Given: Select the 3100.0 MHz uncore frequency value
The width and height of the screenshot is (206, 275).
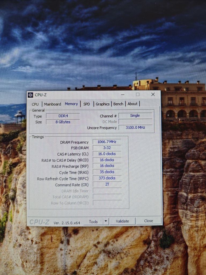Looking at the screenshot, I should tap(135, 128).
